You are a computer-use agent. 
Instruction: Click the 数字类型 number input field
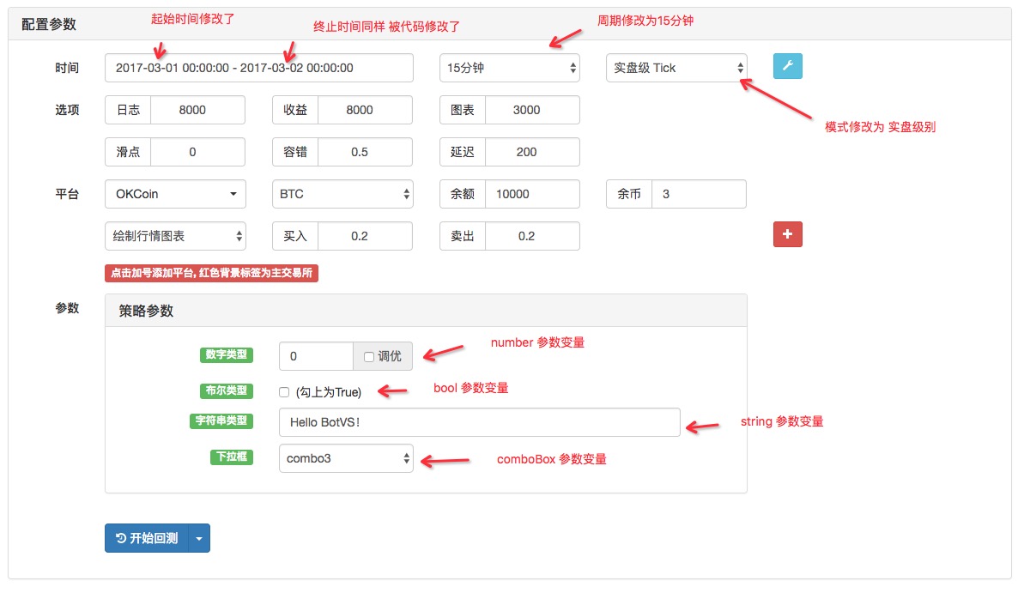[316, 356]
